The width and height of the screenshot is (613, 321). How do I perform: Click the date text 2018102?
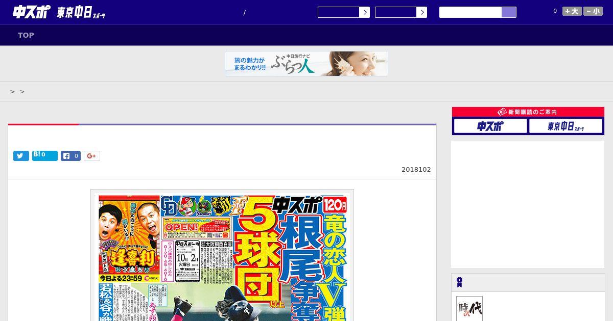pyautogui.click(x=416, y=170)
